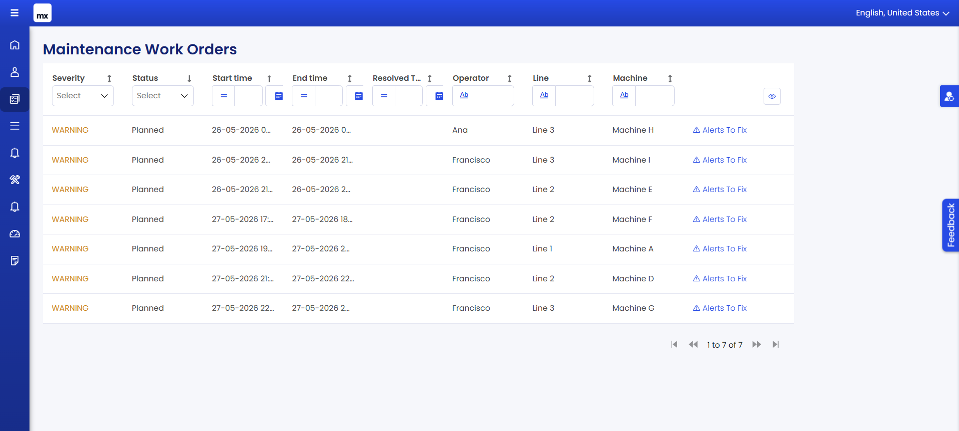Open the Operator column Ab filter type selector
The image size is (959, 431).
click(464, 95)
